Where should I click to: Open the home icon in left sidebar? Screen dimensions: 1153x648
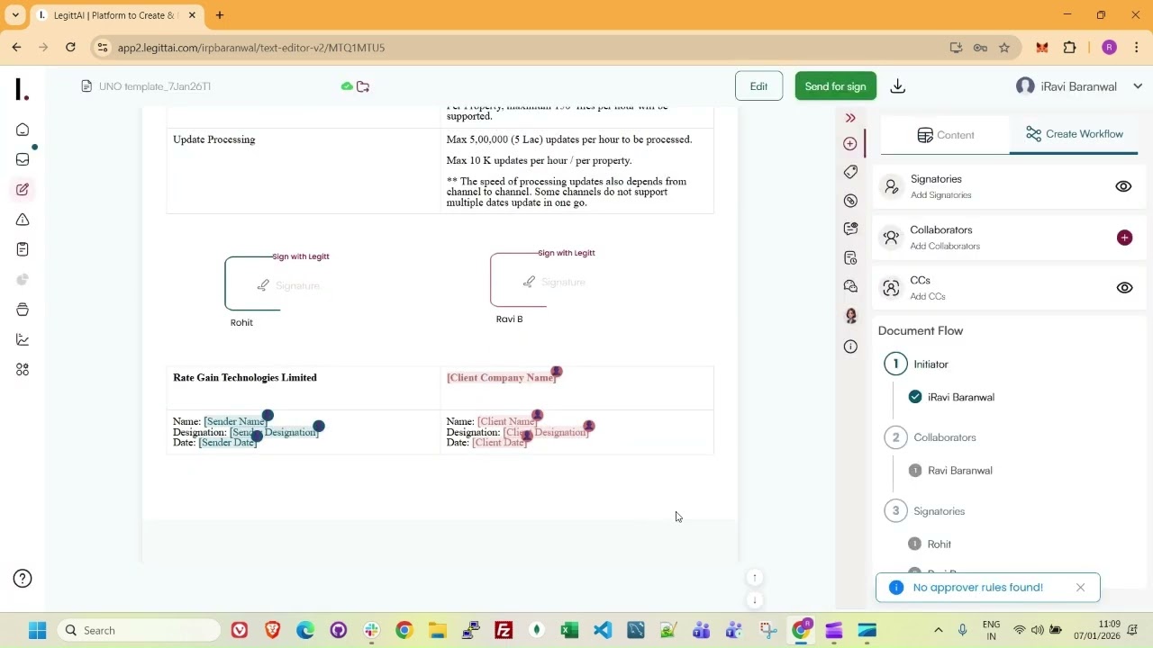pos(23,130)
